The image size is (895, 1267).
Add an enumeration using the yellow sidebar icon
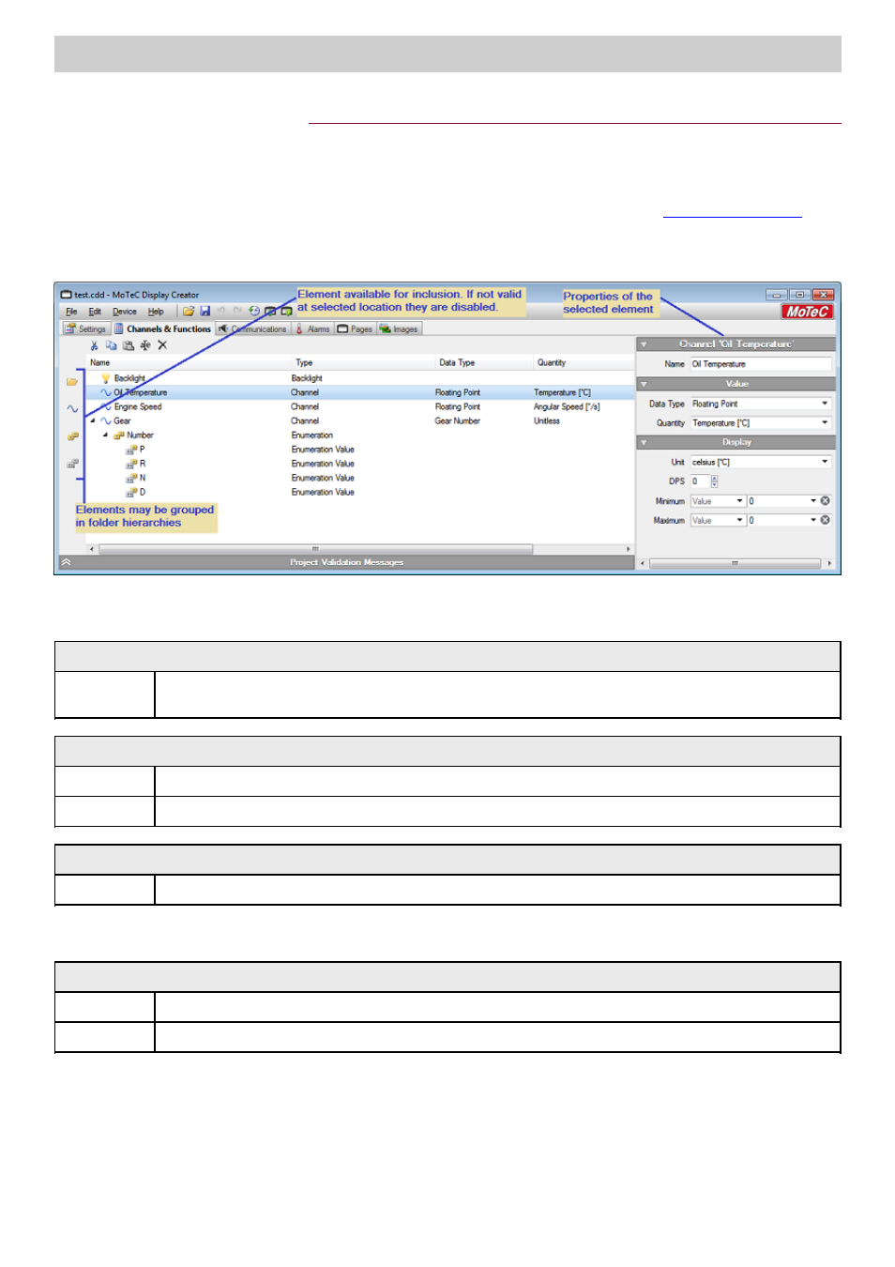click(x=72, y=436)
